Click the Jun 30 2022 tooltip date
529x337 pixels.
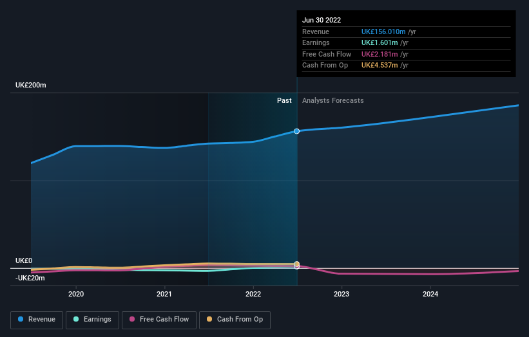point(322,20)
